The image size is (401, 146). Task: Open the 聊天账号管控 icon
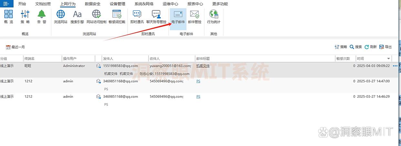point(156,16)
